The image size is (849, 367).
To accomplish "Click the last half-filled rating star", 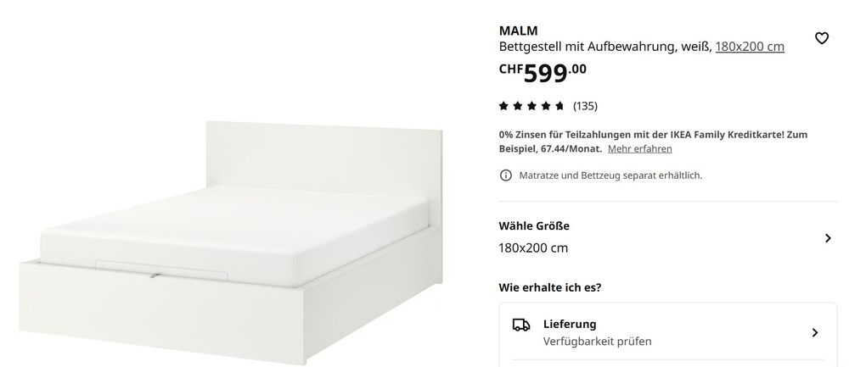I will pyautogui.click(x=559, y=106).
